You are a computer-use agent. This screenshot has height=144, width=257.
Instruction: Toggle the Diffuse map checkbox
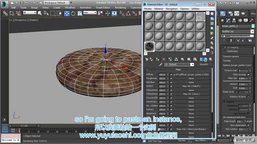point(171,74)
